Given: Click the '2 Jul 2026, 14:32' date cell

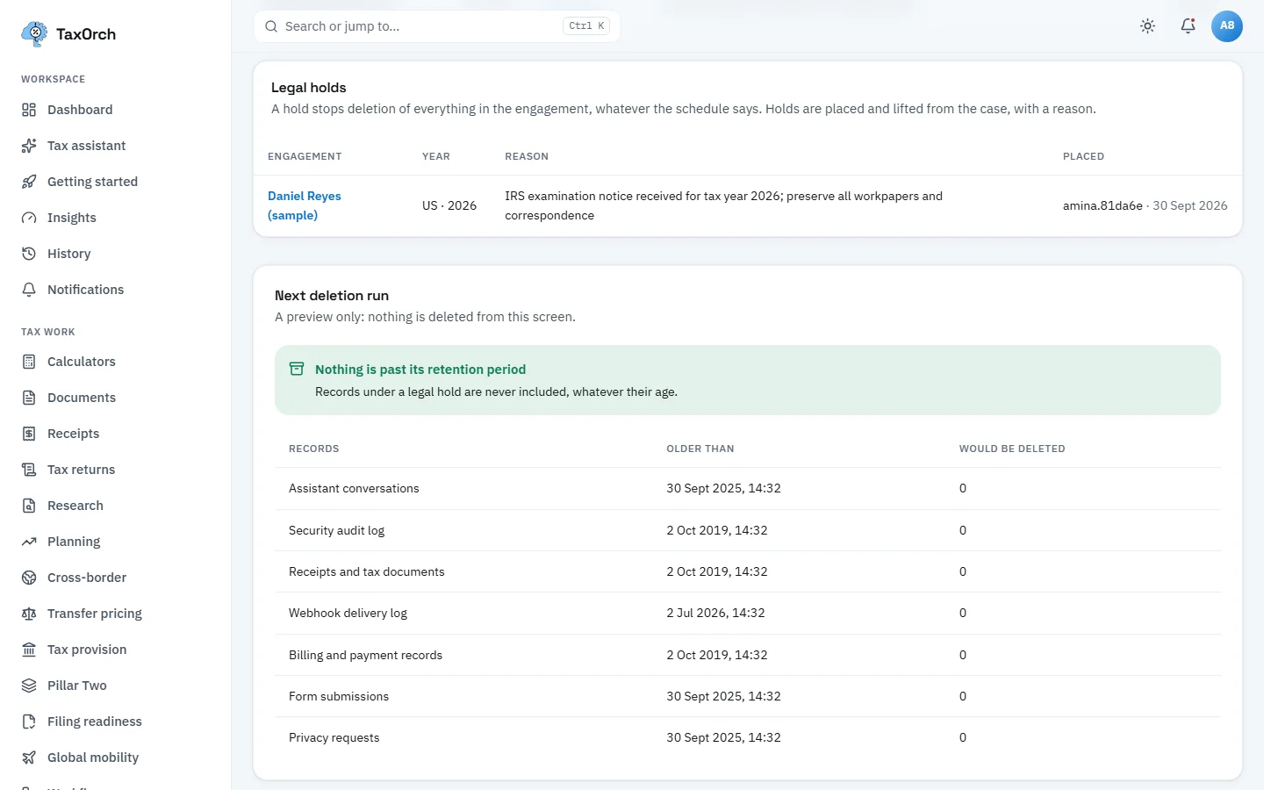Looking at the screenshot, I should click(715, 613).
